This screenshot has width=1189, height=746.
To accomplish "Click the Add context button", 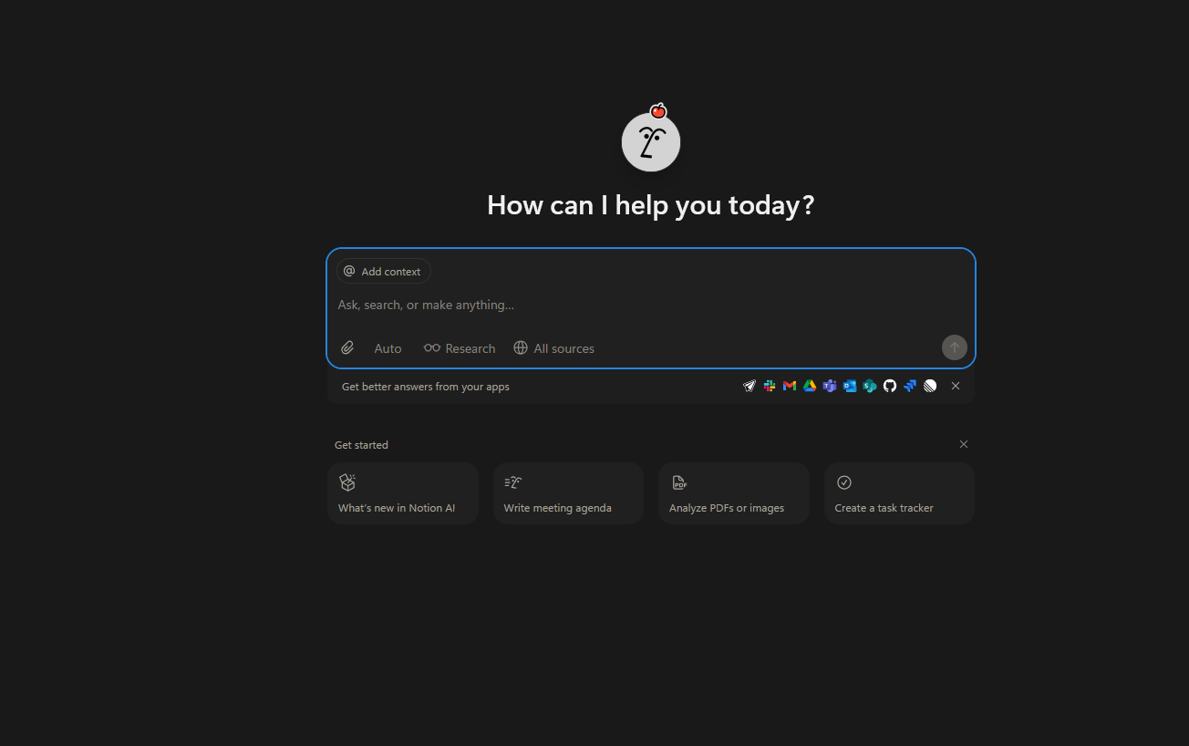I will click(x=383, y=271).
